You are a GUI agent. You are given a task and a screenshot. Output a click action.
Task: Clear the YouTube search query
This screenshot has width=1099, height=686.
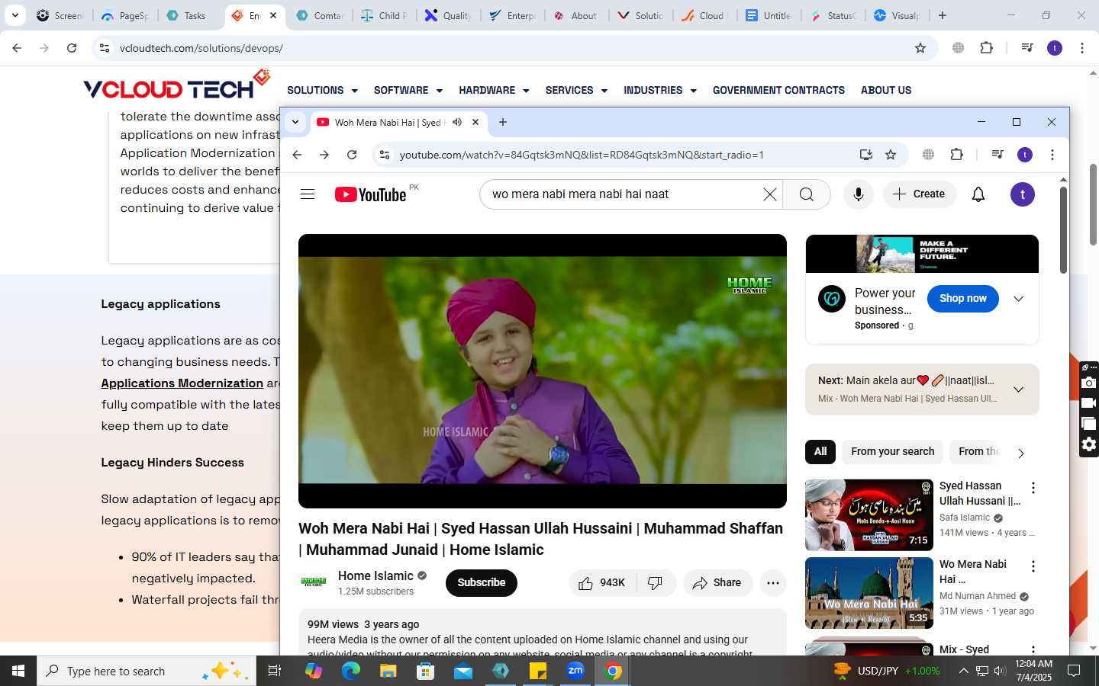770,194
